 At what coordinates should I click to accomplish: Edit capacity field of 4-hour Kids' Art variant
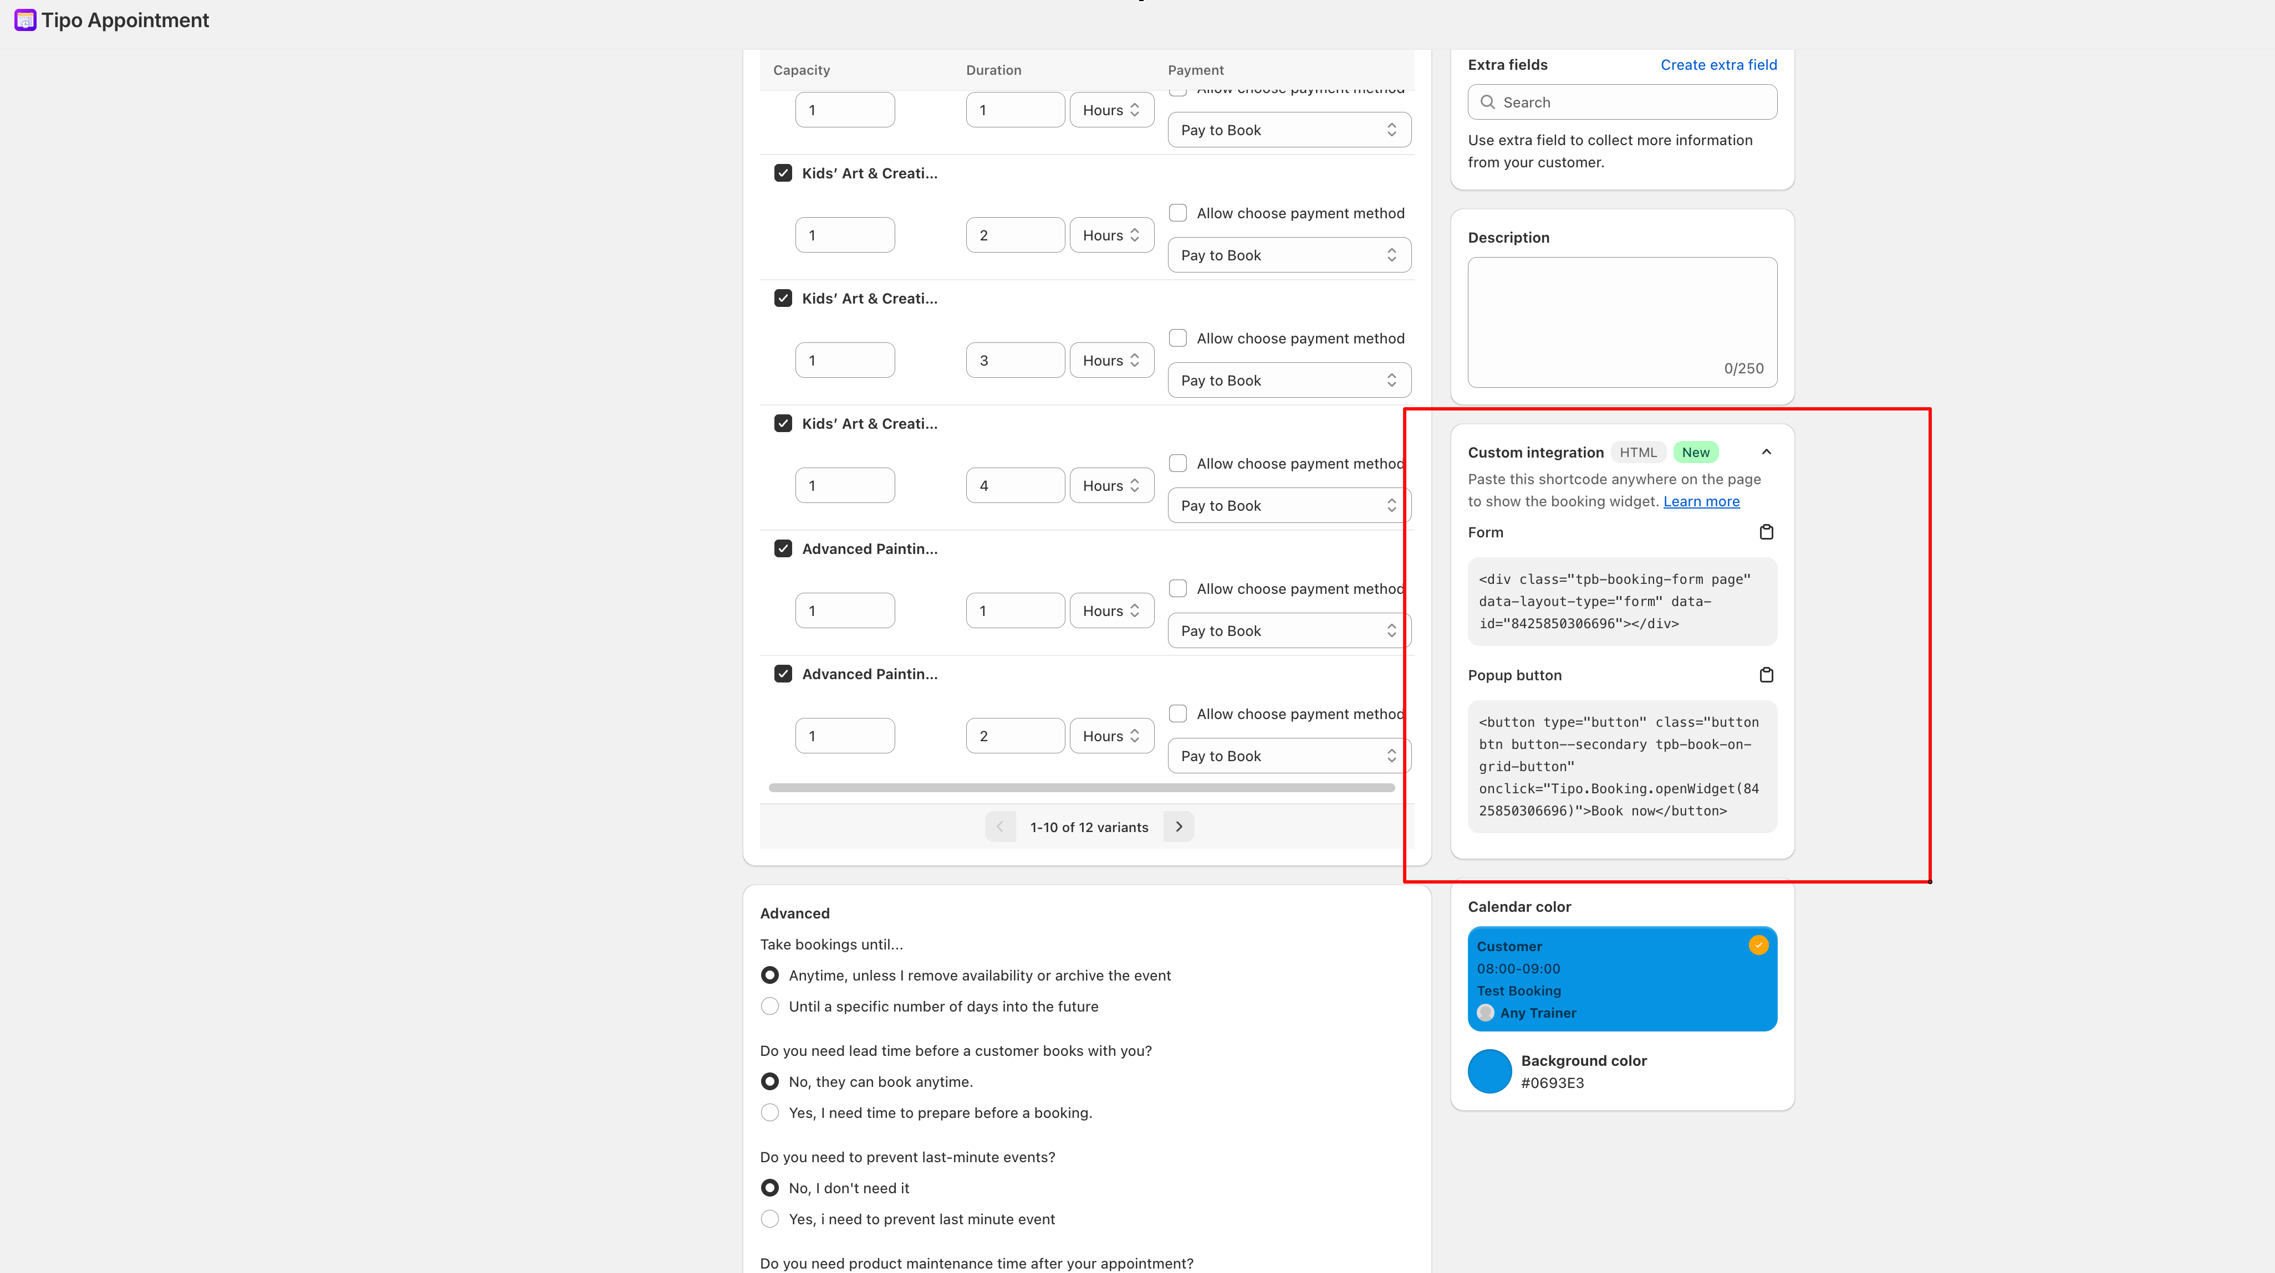coord(844,485)
